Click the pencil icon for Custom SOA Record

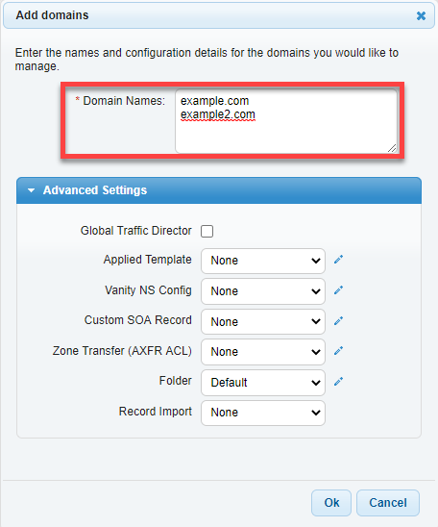(x=338, y=321)
